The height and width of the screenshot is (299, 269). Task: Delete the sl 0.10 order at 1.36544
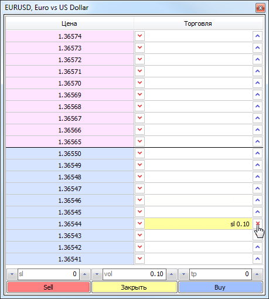[x=257, y=223]
